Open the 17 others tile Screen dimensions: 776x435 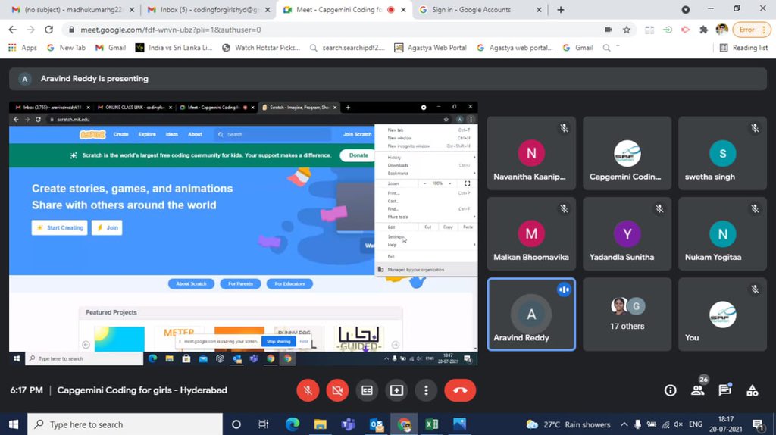627,315
